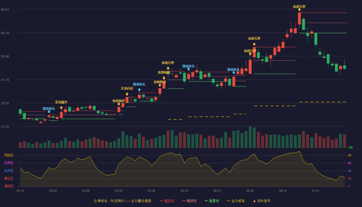Screen dimensions: 362x207
Task: Click the 03-16 date axis label
Action: pyautogui.click(x=20, y=191)
